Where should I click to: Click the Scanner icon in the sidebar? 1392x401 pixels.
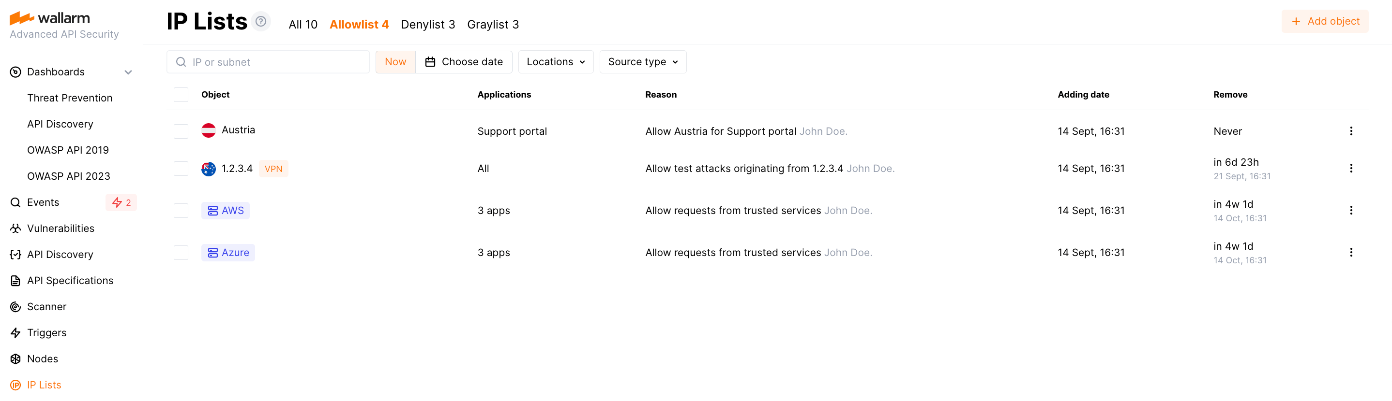[x=15, y=307]
